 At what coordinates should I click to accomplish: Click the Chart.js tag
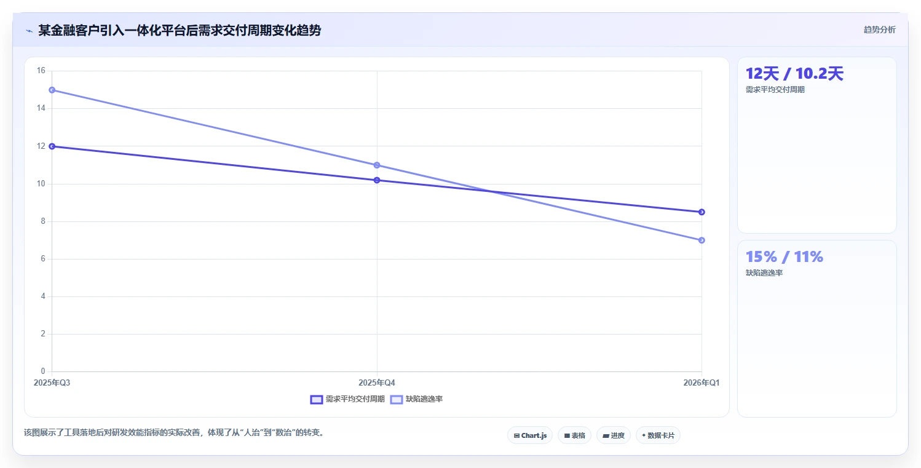tap(530, 435)
